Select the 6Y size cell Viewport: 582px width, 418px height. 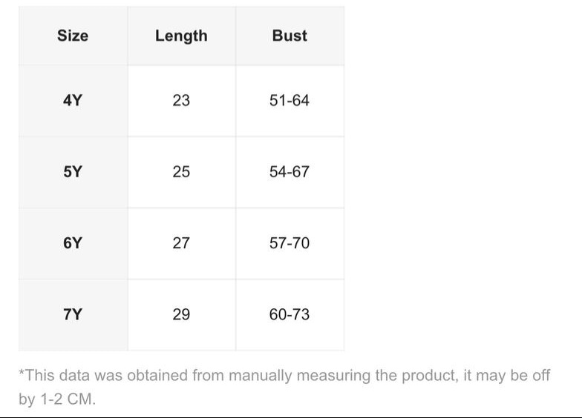73,243
